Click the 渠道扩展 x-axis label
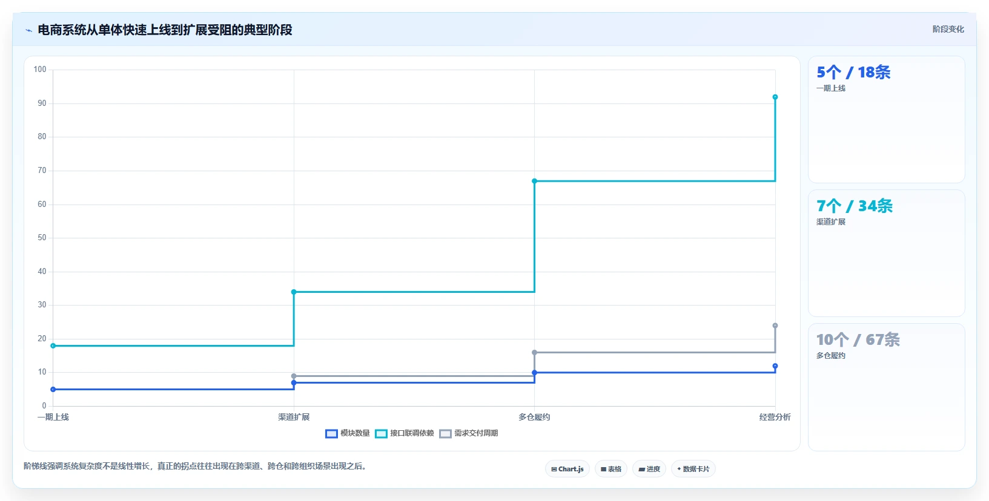Viewport: 989px width, 501px height. coord(294,417)
